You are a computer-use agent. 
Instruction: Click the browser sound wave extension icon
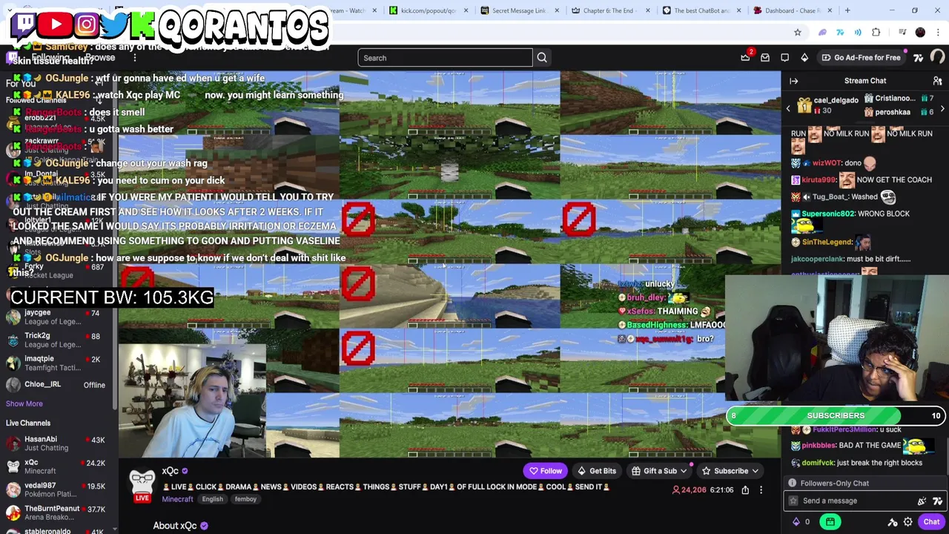pos(858,32)
